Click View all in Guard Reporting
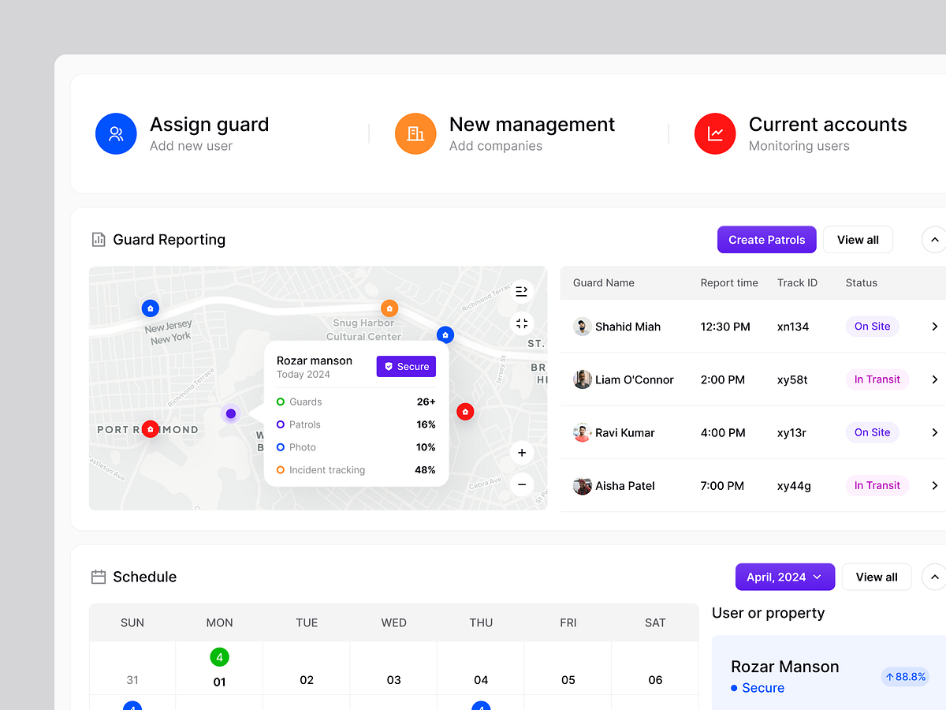Screen dimensions: 946x710 (x=858, y=240)
